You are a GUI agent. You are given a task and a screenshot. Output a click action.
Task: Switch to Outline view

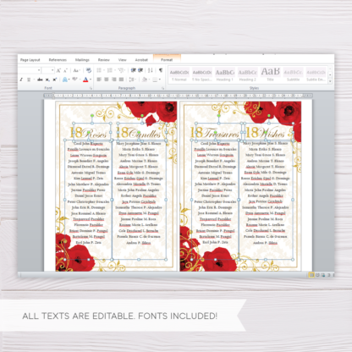point(328,275)
